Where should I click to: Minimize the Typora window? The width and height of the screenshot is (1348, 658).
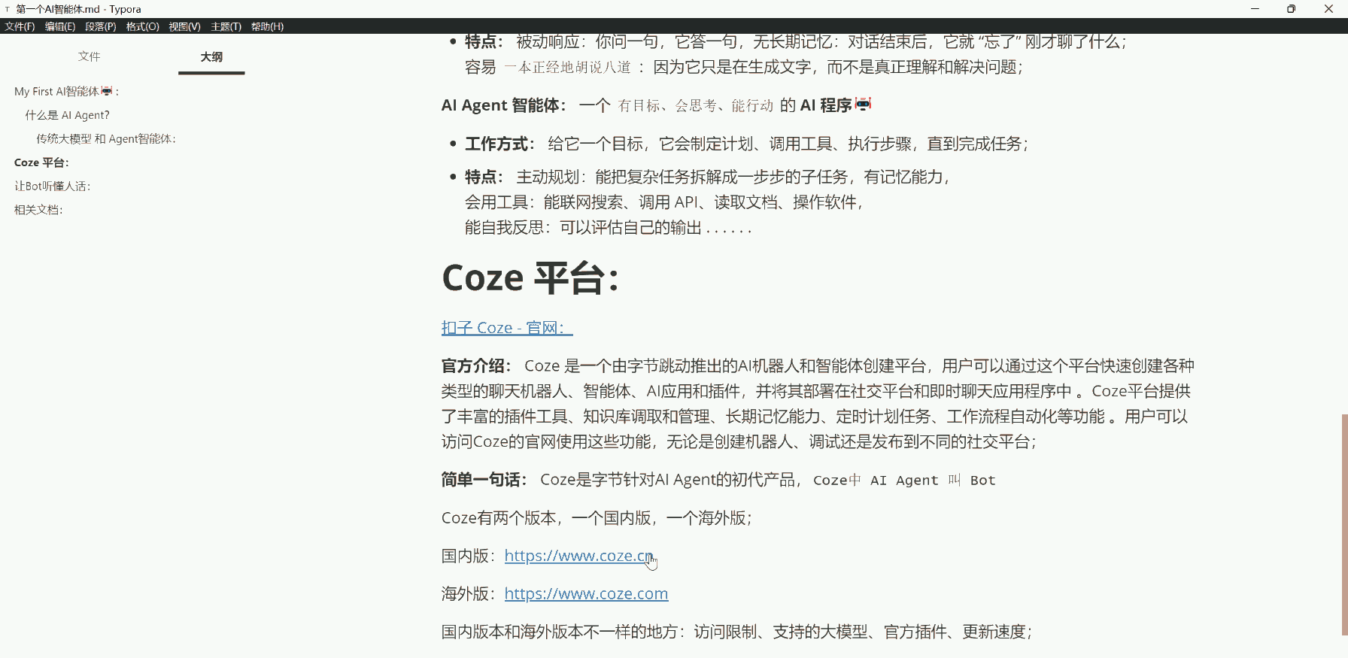[1255, 9]
